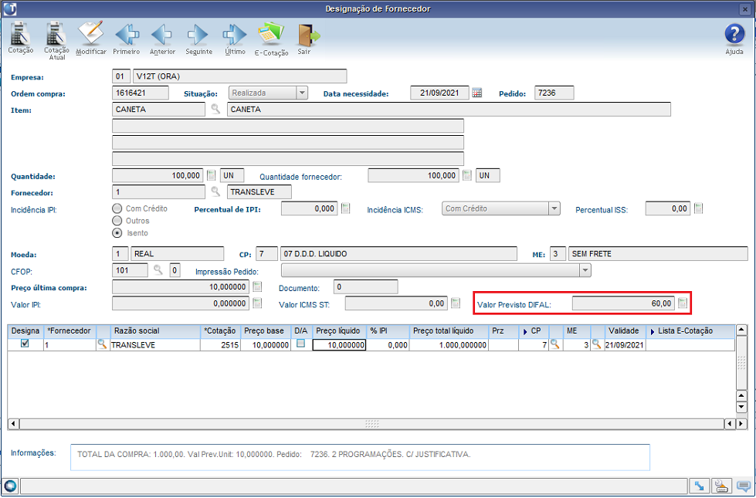Screen dimensions: 756x498
Task: Click horizontal scrollbar track of grid
Action: pos(371,424)
